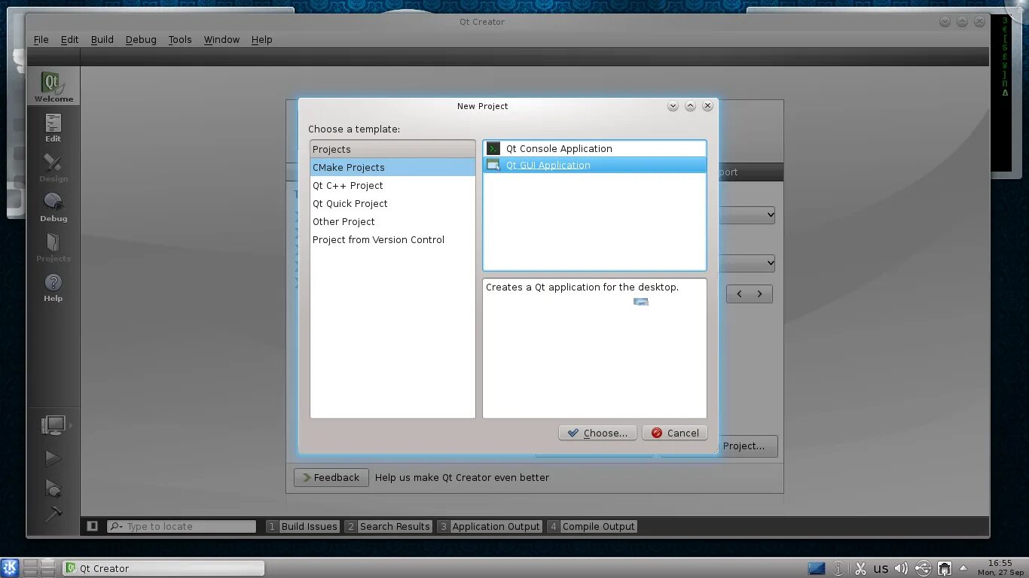The height and width of the screenshot is (578, 1029).
Task: Click the Feedback button
Action: point(331,477)
